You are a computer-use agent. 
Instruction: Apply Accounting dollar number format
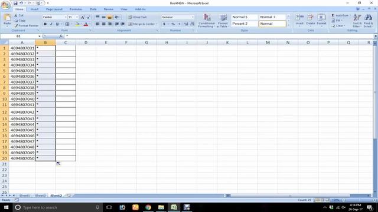click(x=164, y=24)
